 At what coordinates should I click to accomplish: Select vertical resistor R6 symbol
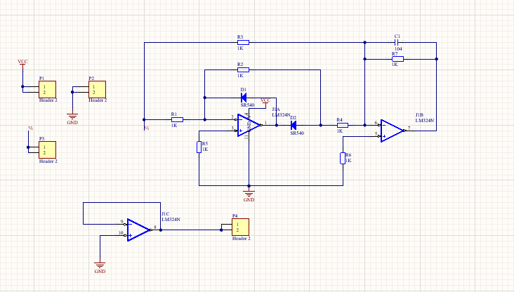343,159
